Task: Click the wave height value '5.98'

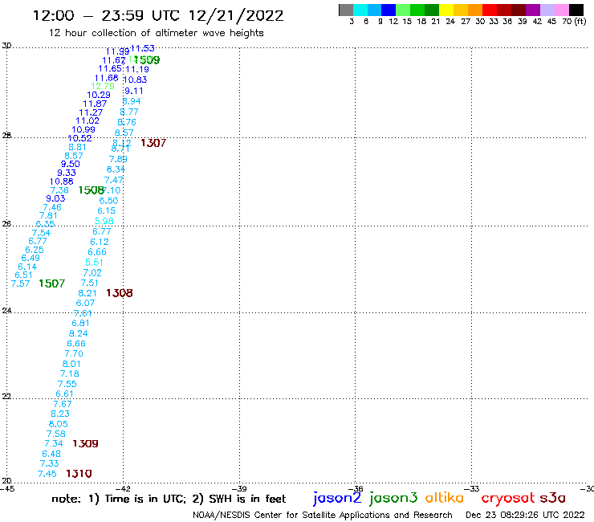Action: (x=104, y=221)
